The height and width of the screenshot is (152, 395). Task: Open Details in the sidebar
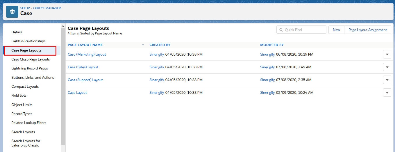click(17, 32)
